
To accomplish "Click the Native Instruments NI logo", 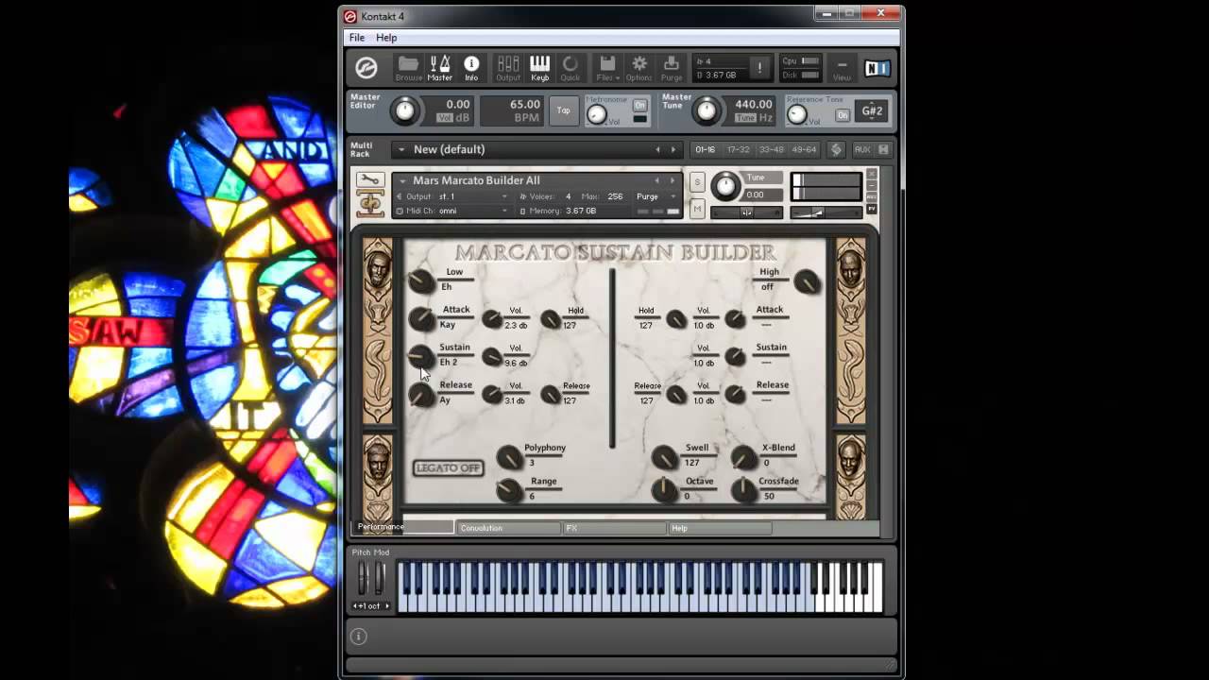I will [x=877, y=68].
